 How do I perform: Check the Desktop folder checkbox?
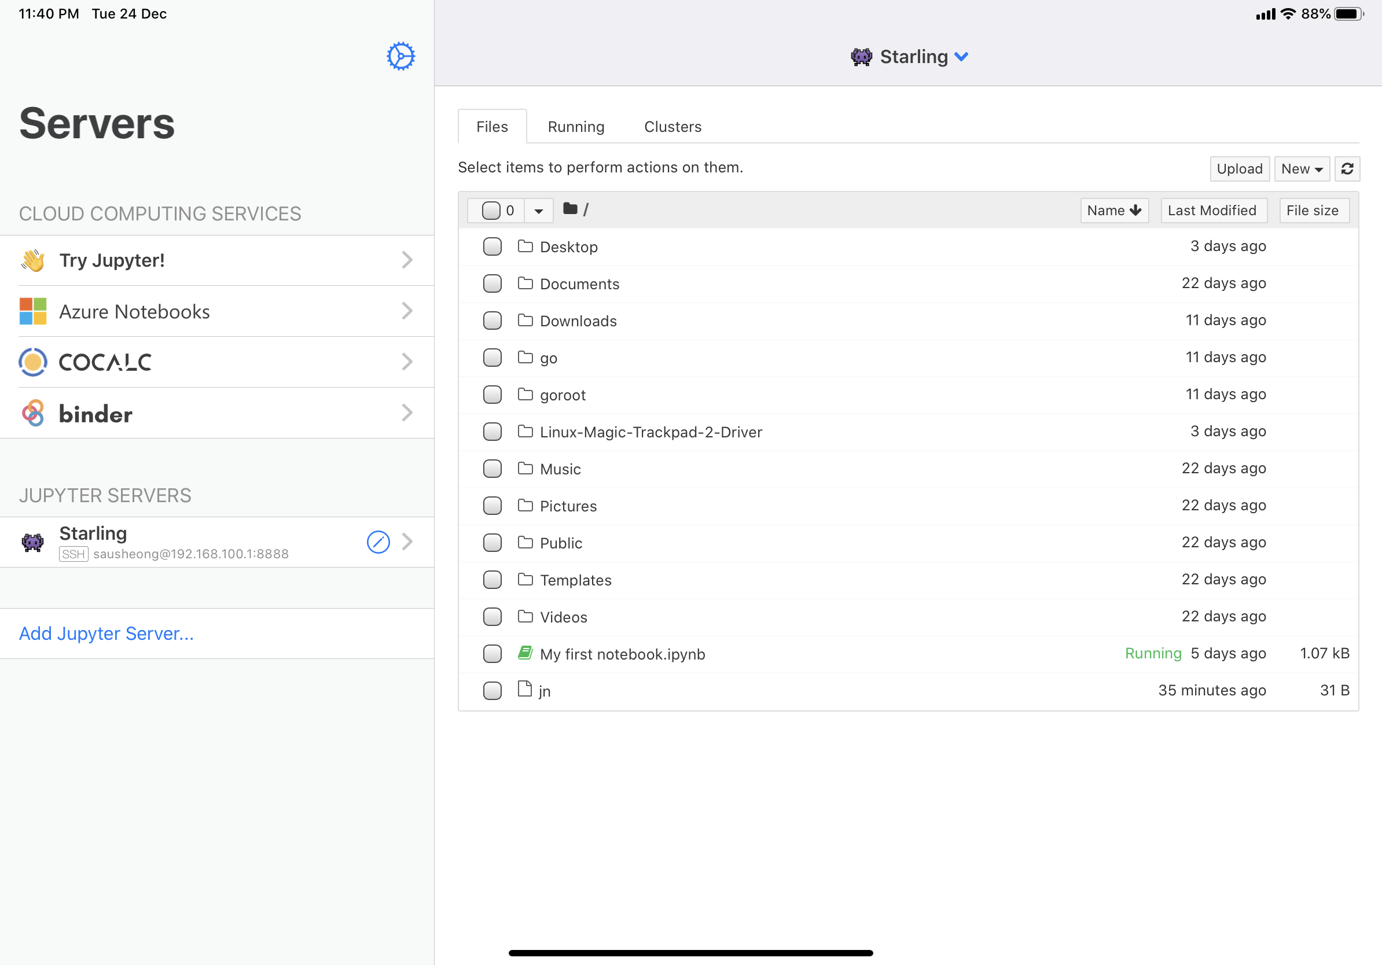click(492, 246)
